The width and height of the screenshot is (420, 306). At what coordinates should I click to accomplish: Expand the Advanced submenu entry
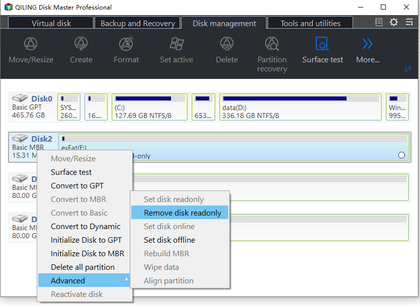[x=85, y=280]
